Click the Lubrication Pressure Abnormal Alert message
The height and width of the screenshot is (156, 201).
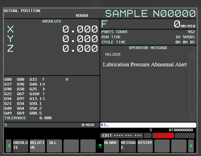tap(145, 64)
